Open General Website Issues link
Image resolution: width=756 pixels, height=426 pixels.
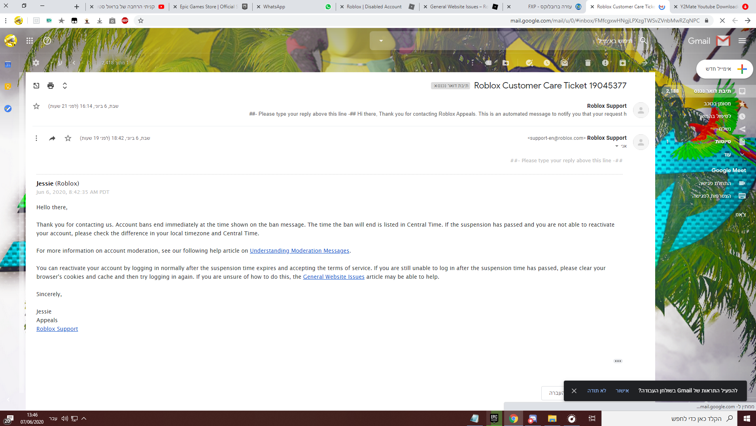coord(334,277)
